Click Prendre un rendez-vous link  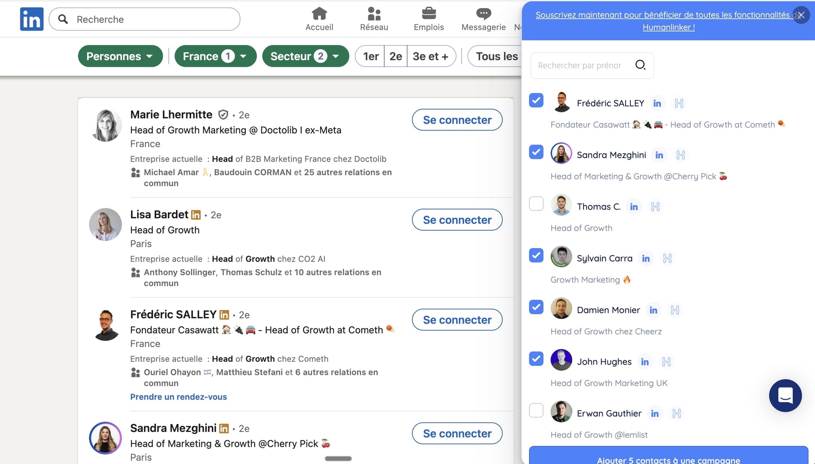click(178, 397)
